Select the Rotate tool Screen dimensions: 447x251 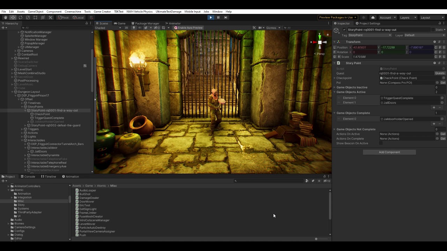click(20, 17)
